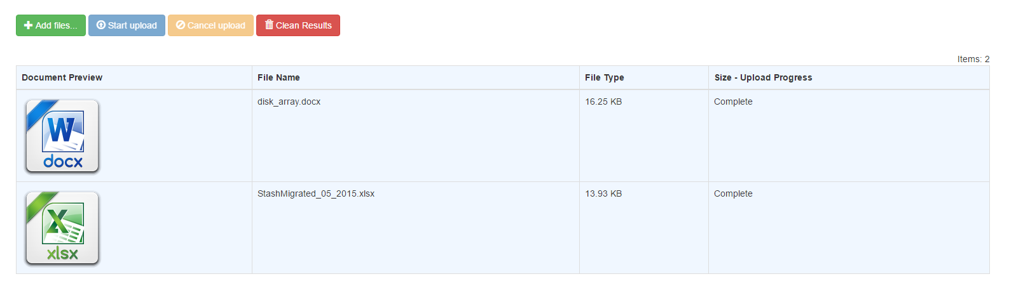Viewport: 1009px width, 281px height.
Task: Click the trash icon on Clean Results
Action: [269, 25]
